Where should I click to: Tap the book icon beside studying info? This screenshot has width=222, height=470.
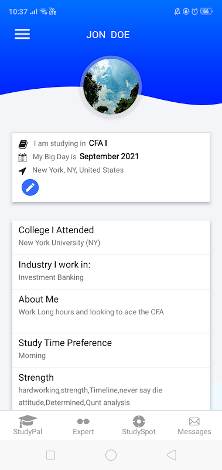(23, 144)
